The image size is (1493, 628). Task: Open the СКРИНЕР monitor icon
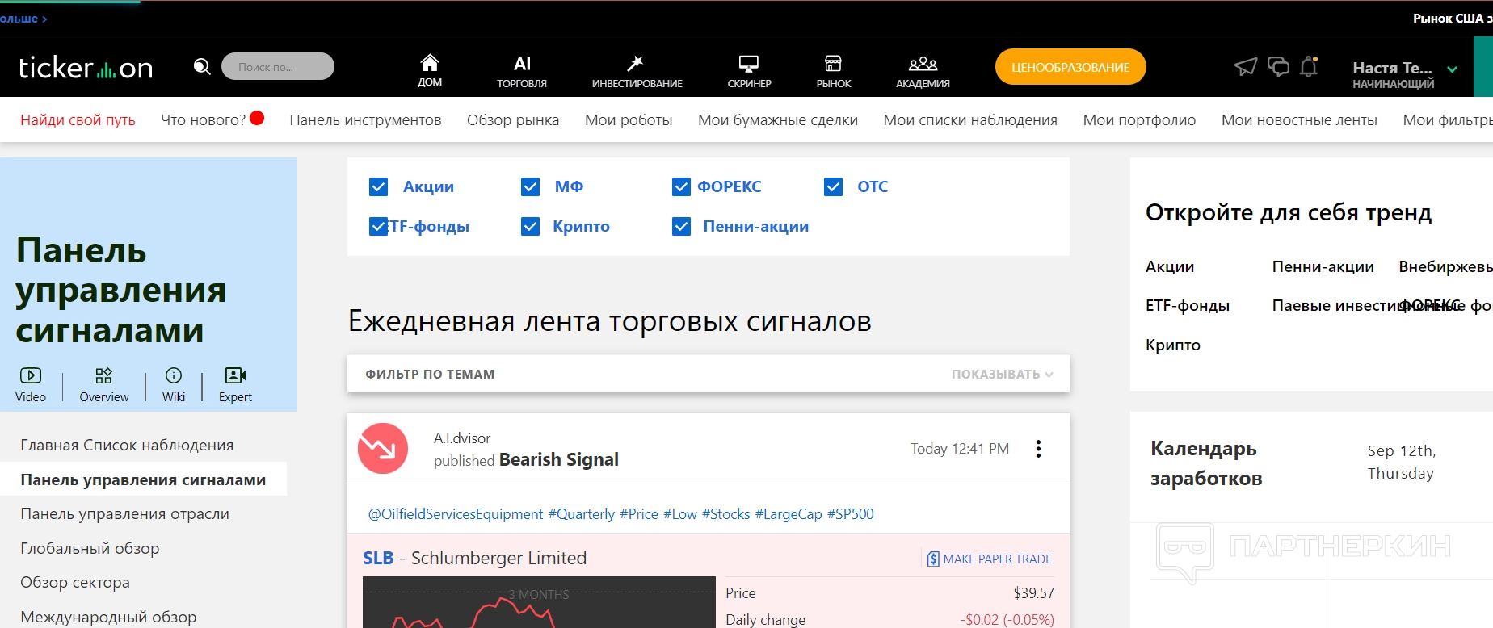pos(749,64)
